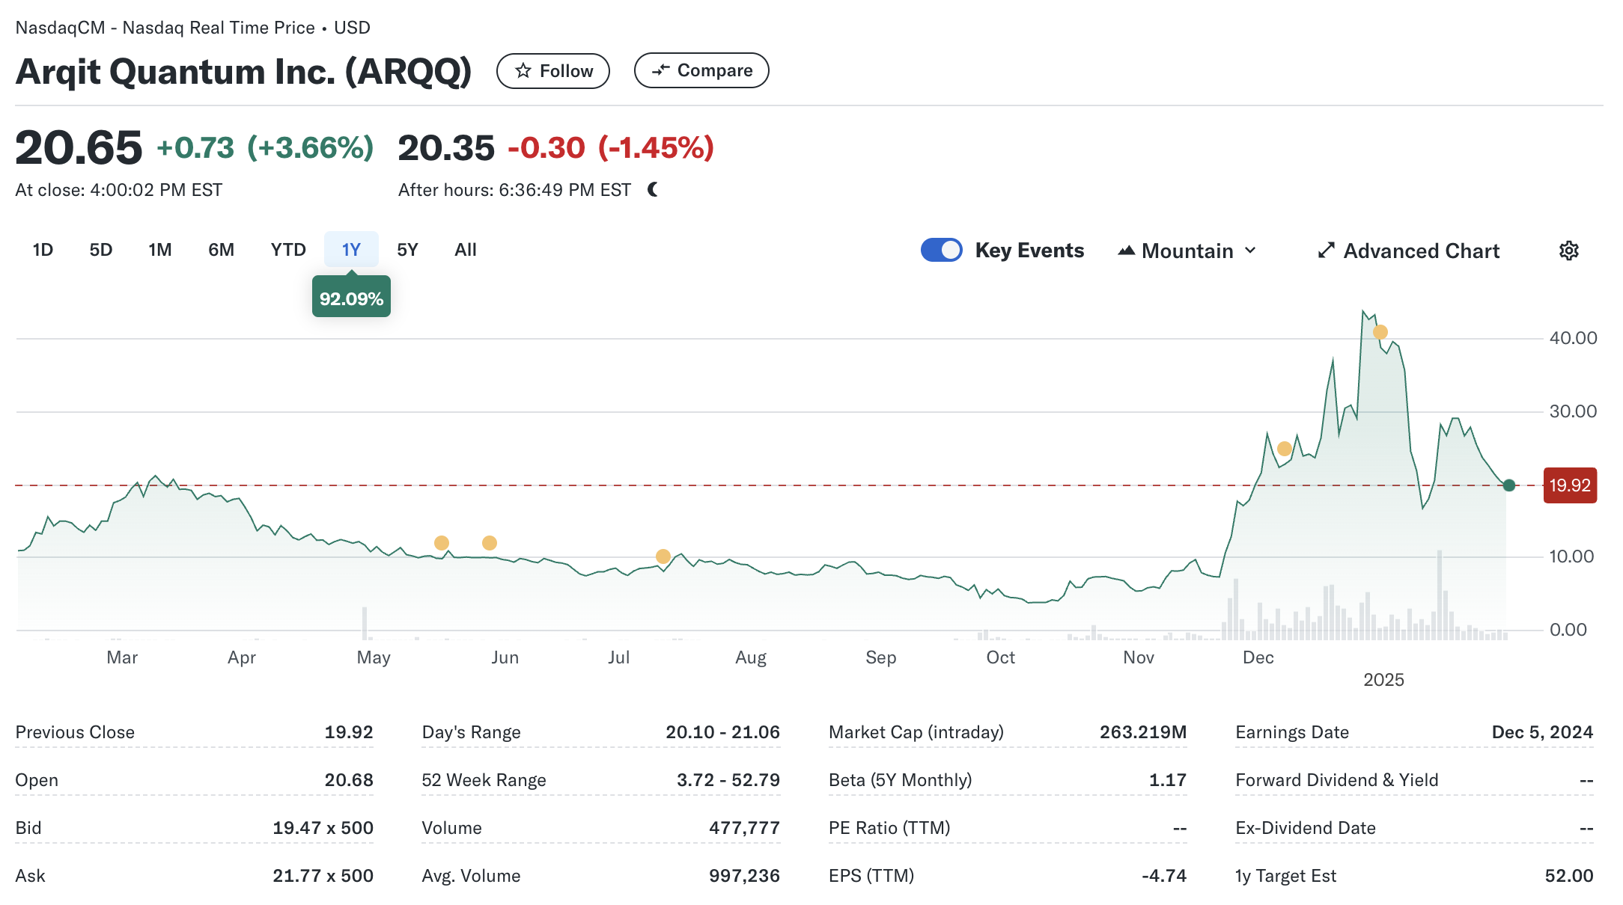Click the 19.92 previous close price label
This screenshot has width=1623, height=905.
pyautogui.click(x=1569, y=485)
